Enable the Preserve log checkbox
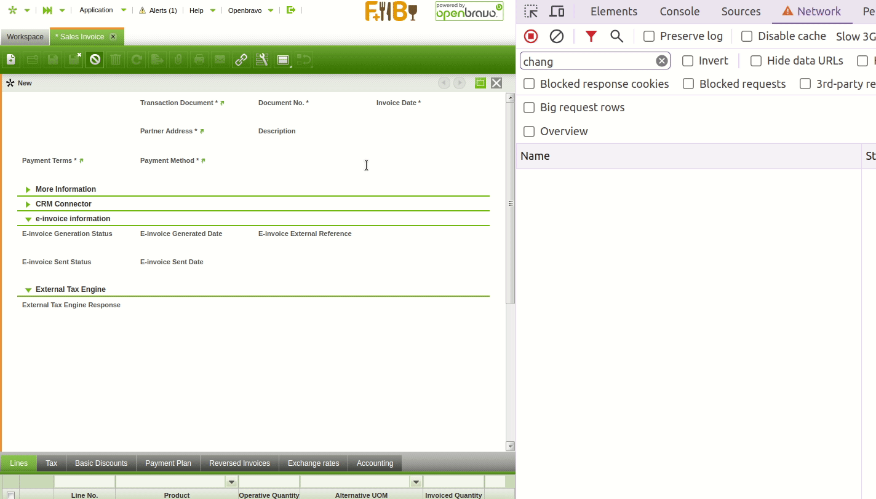 point(649,36)
